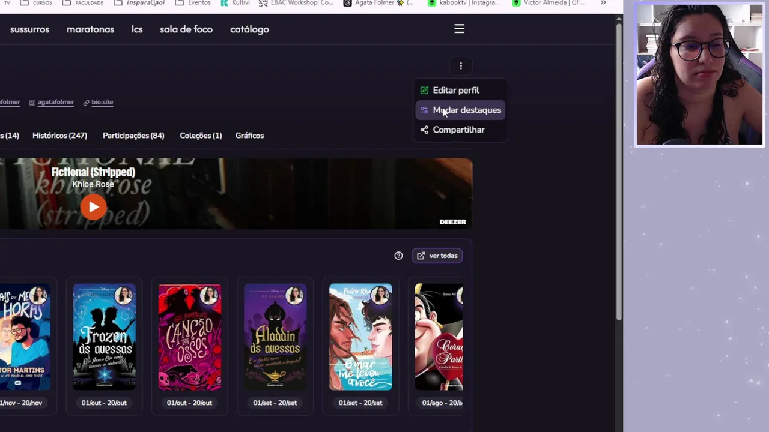The image size is (769, 432).
Task: Open Eventos bookmark folder
Action: 193,3
